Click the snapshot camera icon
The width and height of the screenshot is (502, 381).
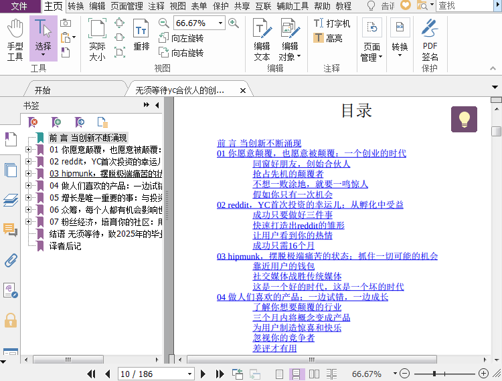[66, 23]
